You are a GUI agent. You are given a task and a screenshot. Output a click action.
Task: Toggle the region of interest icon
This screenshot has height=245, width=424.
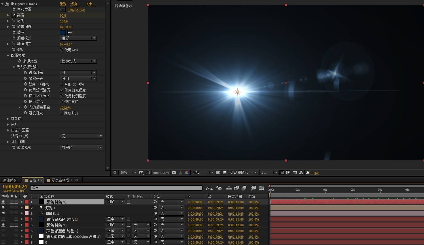pos(218,172)
